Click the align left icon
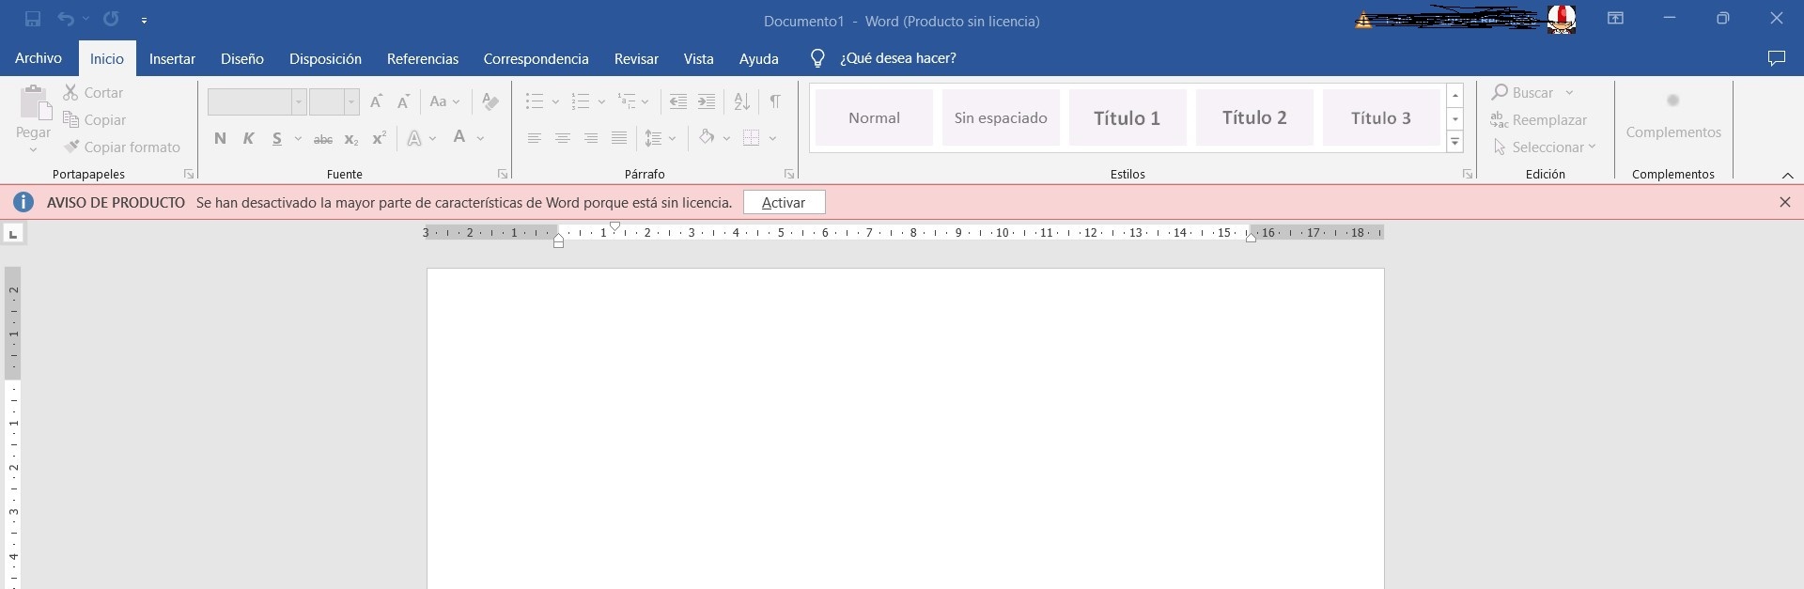1804x589 pixels. coord(535,138)
